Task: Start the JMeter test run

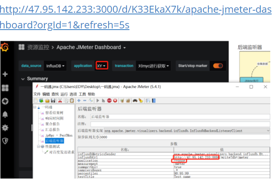Action: click(98, 100)
